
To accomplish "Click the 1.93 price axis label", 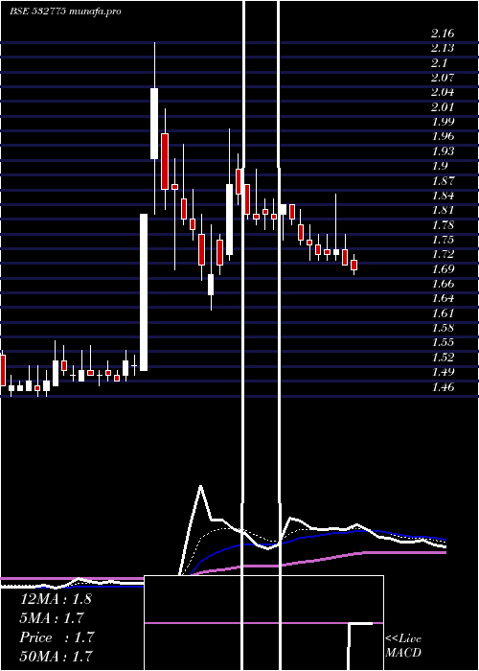I will coord(443,151).
